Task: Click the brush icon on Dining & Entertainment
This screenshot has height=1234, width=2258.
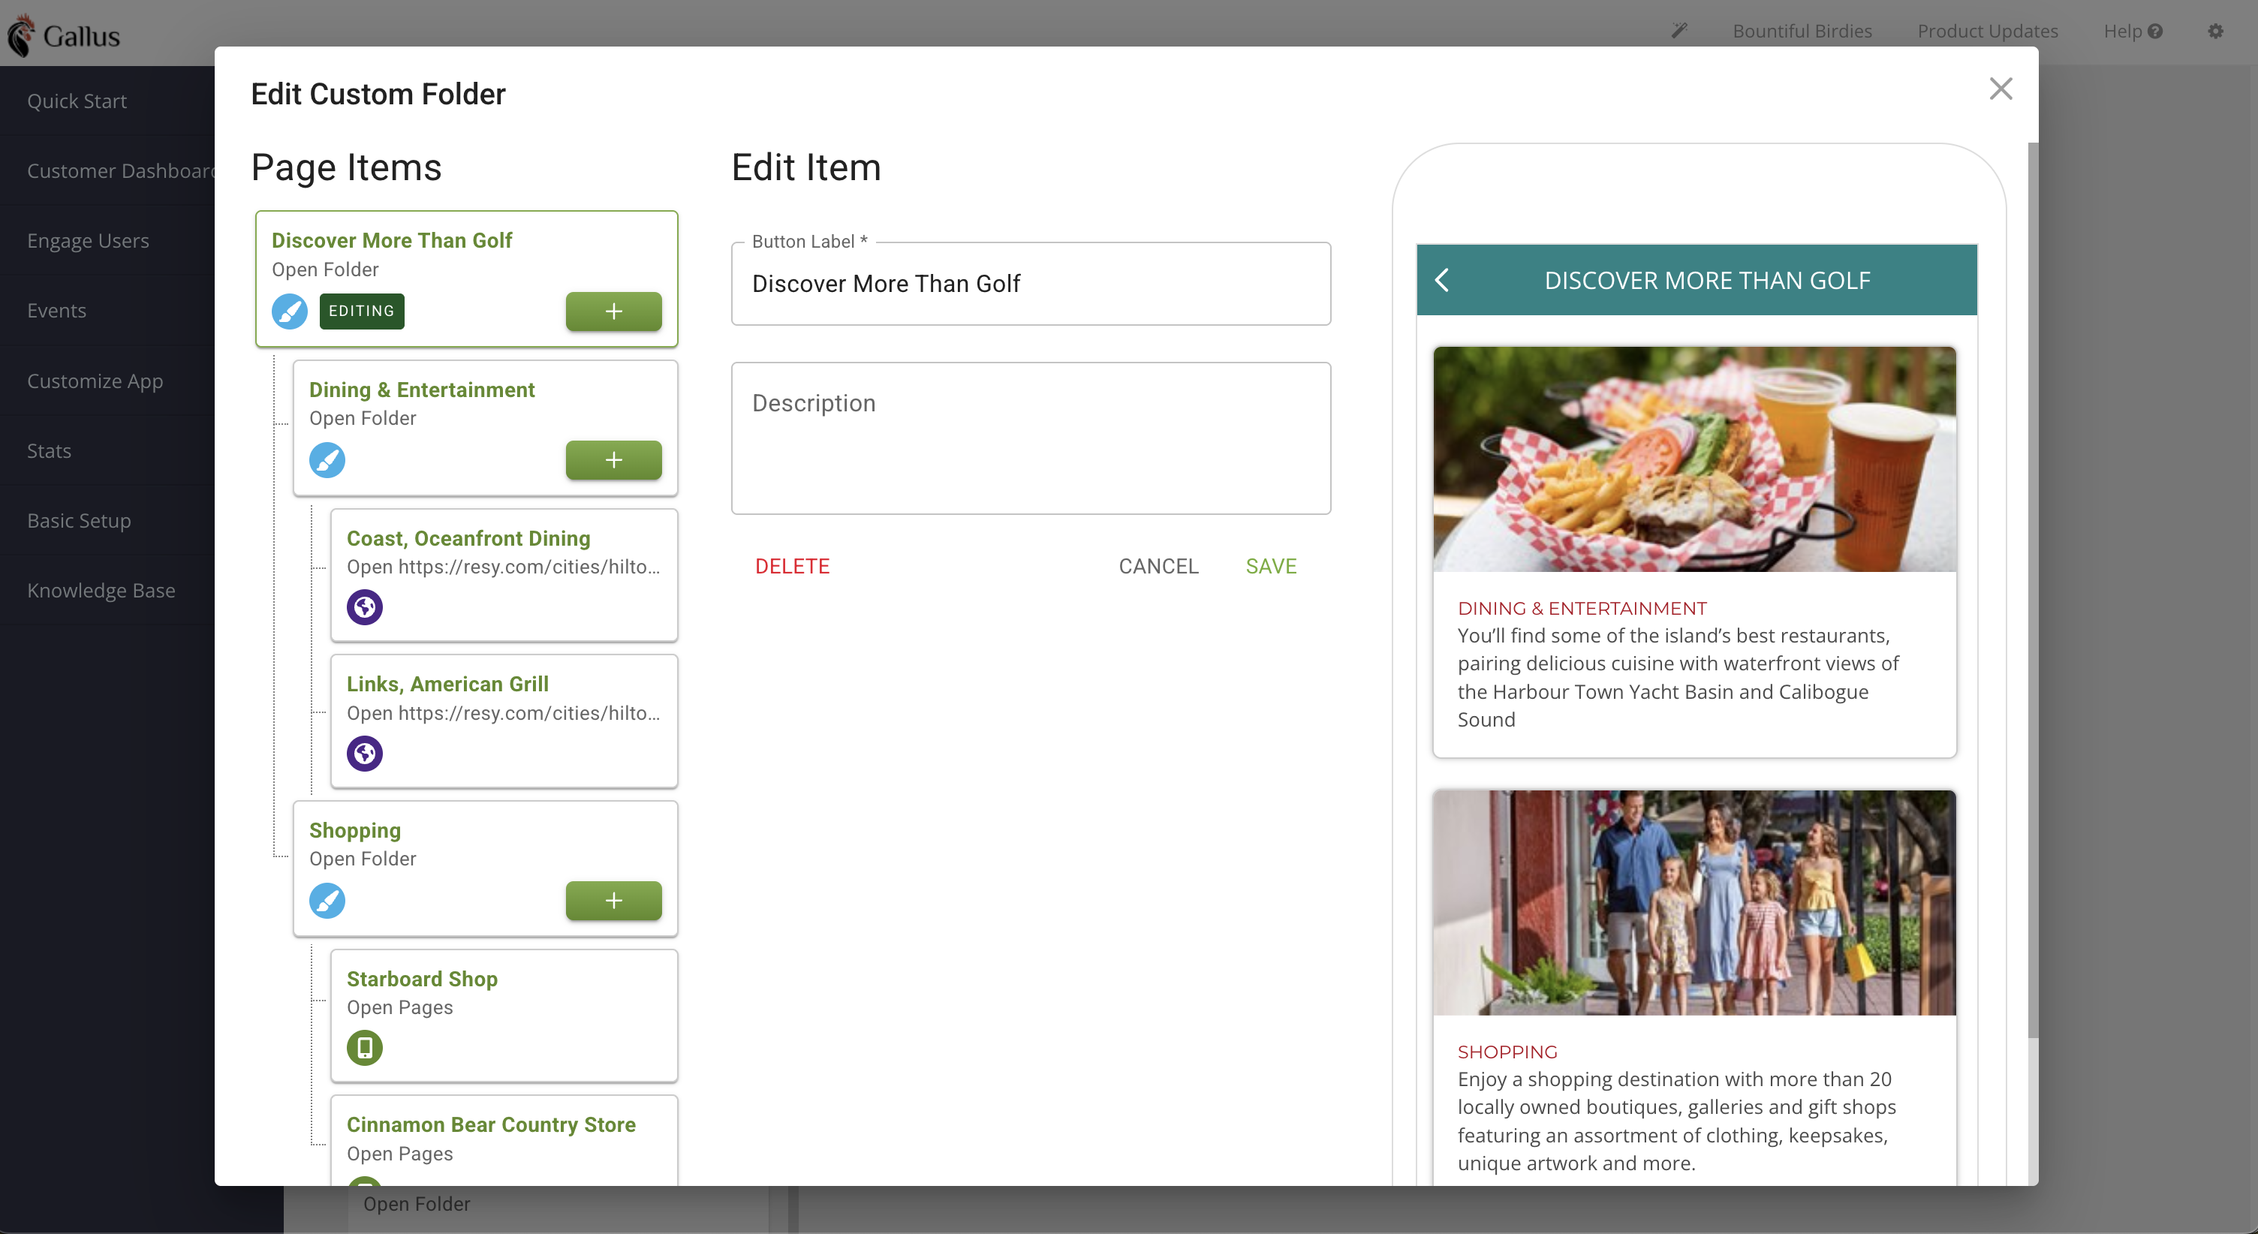Action: click(x=327, y=460)
